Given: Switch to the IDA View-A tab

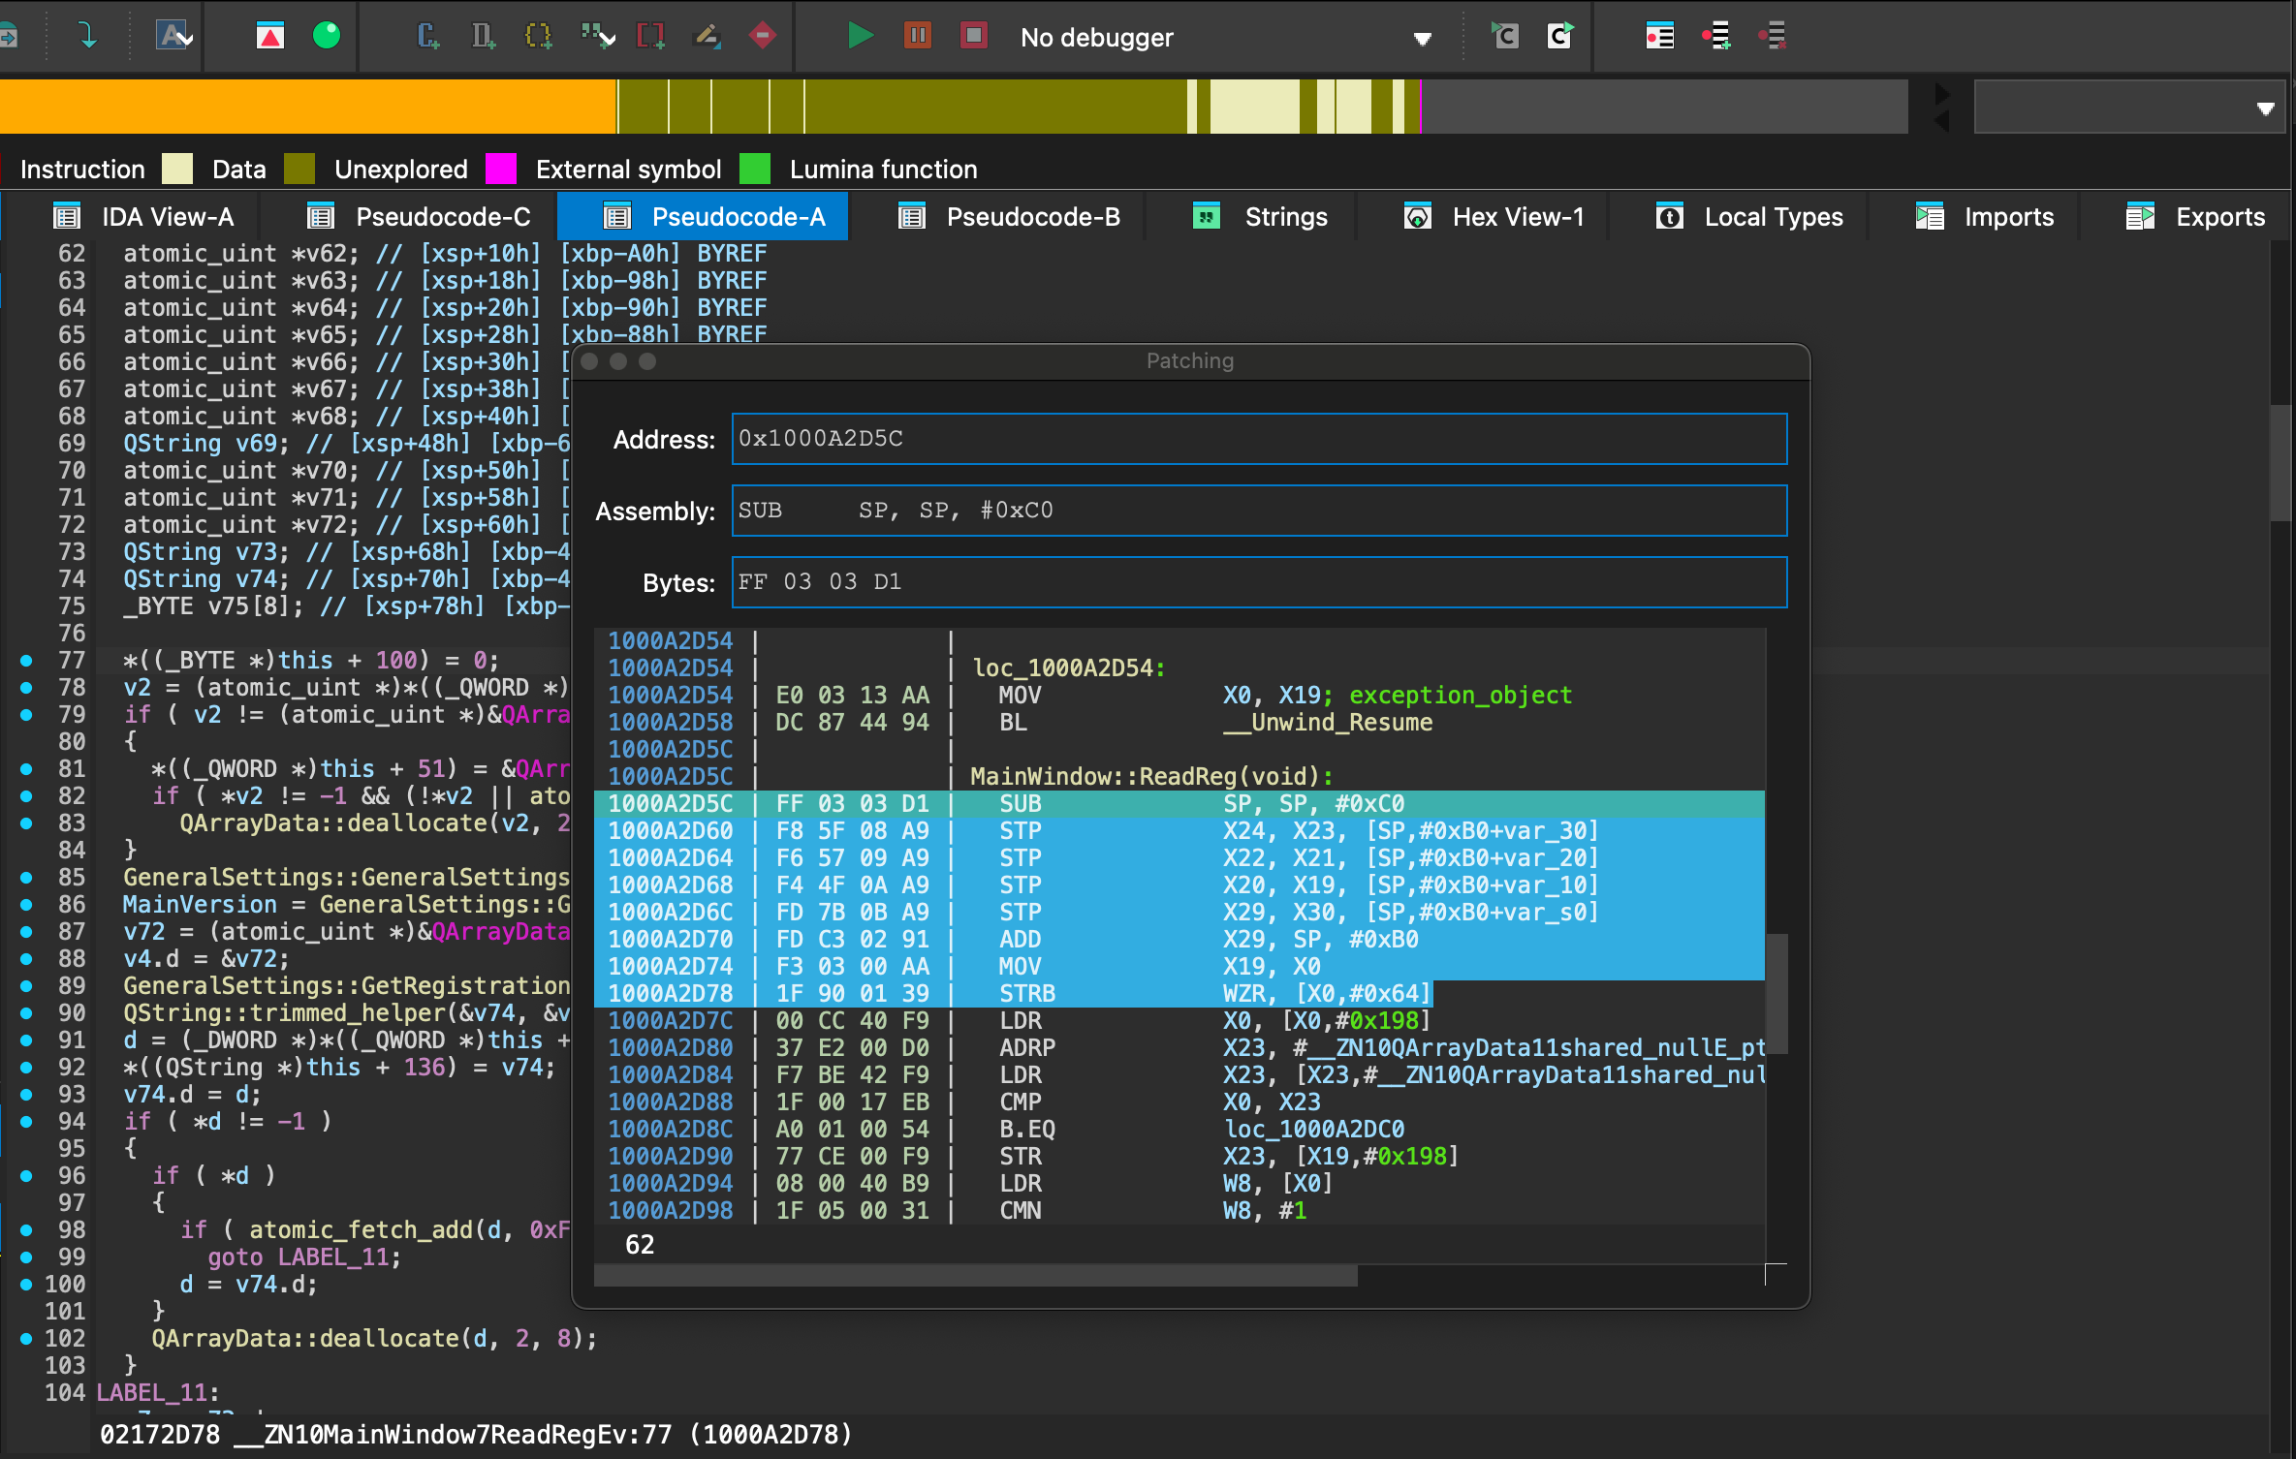Looking at the screenshot, I should click(143, 217).
